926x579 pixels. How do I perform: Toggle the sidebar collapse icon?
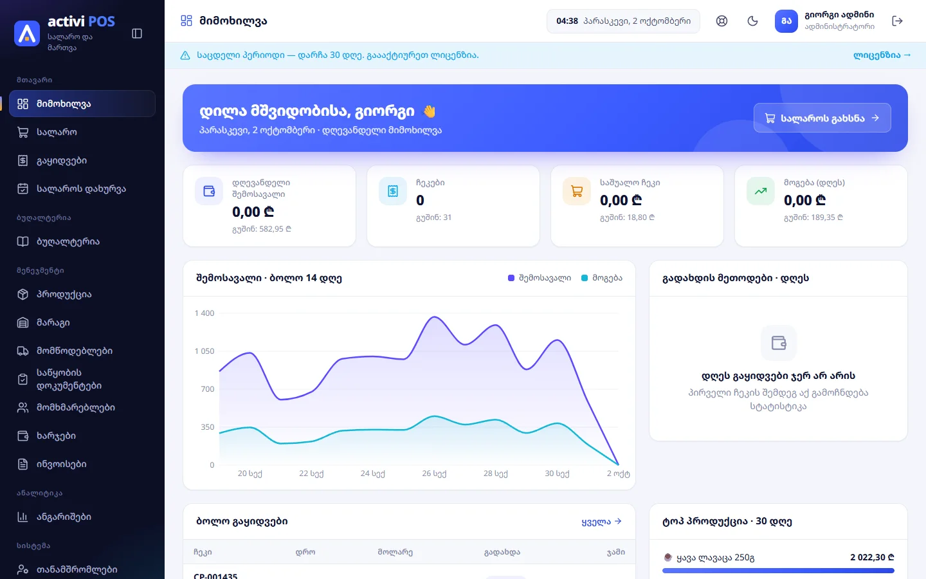pyautogui.click(x=137, y=33)
